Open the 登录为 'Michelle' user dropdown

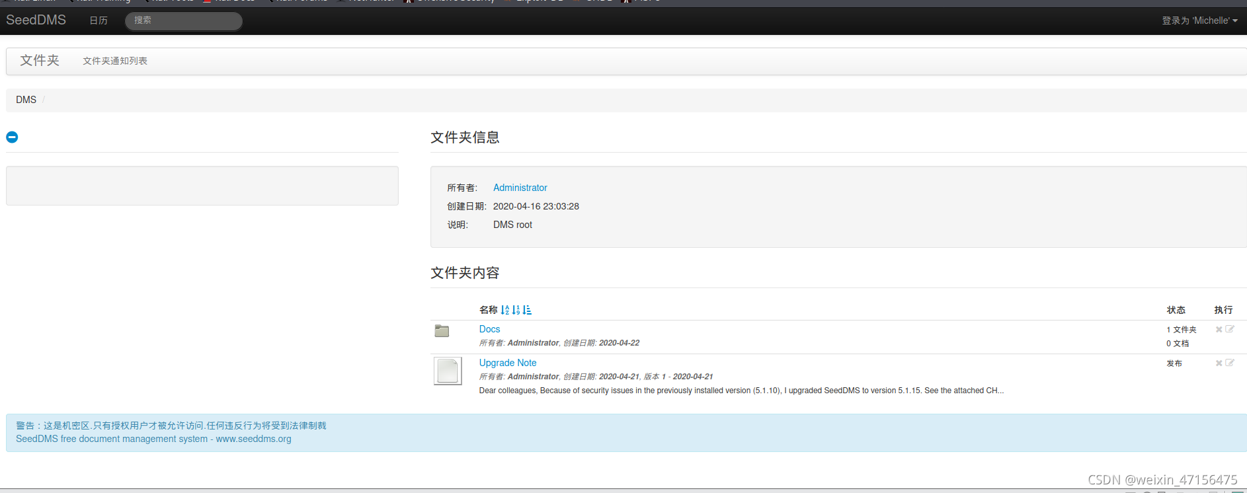(1199, 20)
